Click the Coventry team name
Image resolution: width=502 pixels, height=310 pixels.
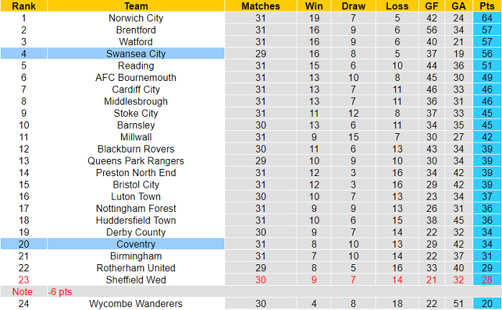click(x=136, y=244)
